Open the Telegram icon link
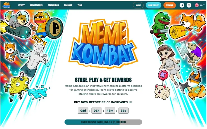 click(182, 5)
